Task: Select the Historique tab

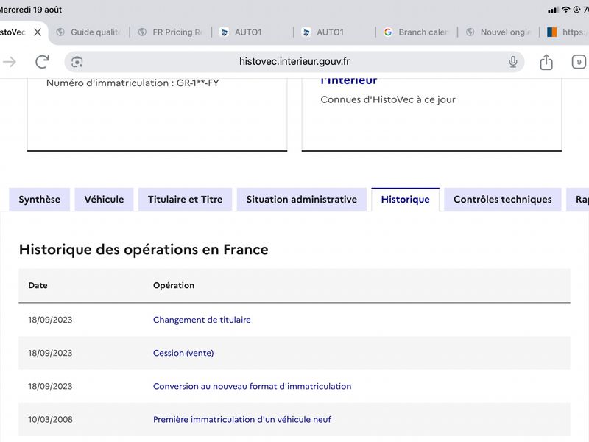Action: [406, 199]
